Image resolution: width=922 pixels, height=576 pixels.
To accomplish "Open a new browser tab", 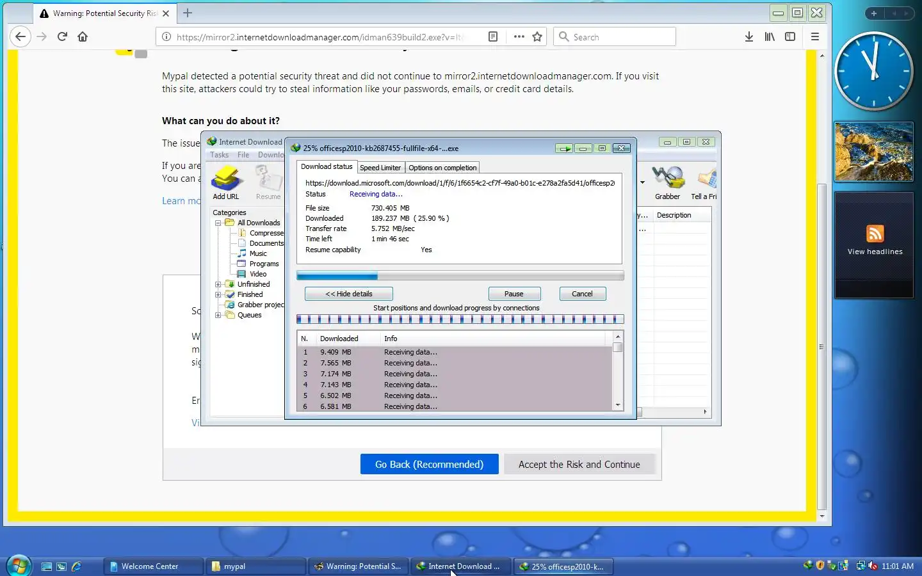I will pyautogui.click(x=188, y=13).
